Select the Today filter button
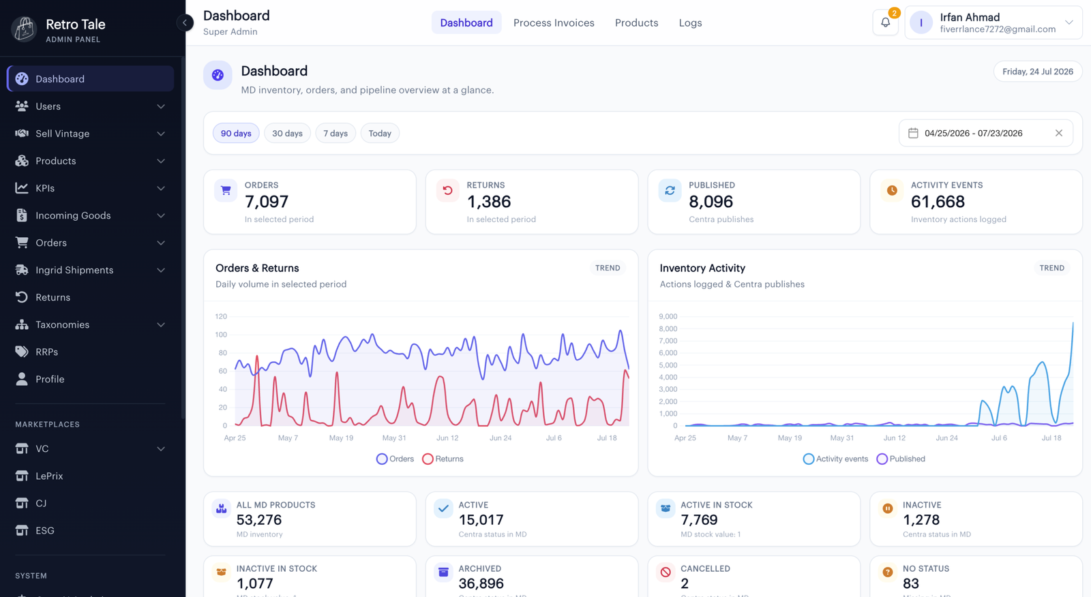 (380, 133)
